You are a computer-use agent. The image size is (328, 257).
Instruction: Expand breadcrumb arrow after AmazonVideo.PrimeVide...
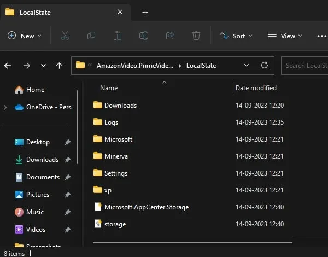pos(180,66)
